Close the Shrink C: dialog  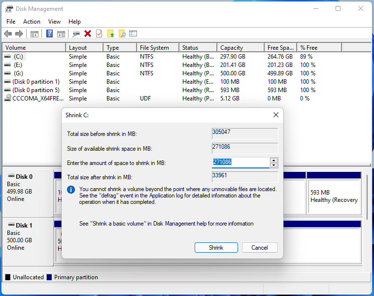point(276,115)
